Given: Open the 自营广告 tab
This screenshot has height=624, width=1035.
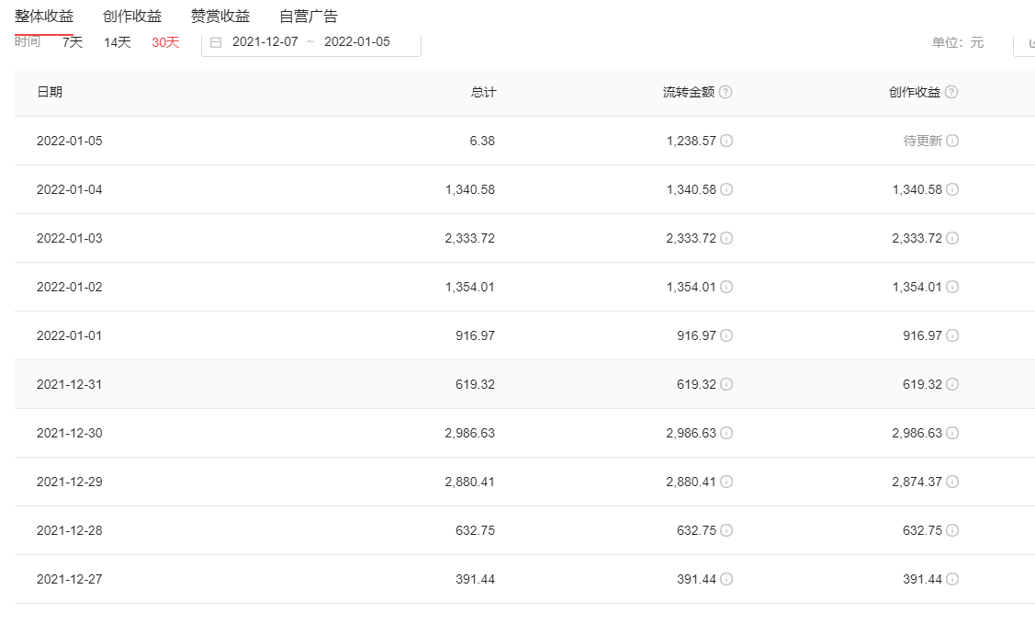Looking at the screenshot, I should 309,16.
